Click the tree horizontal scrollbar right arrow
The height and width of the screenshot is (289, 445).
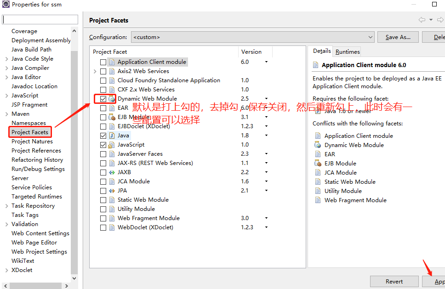tap(67, 286)
